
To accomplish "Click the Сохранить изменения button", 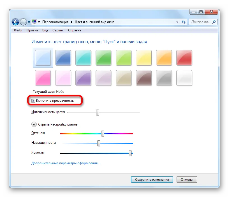I will click(x=152, y=179).
